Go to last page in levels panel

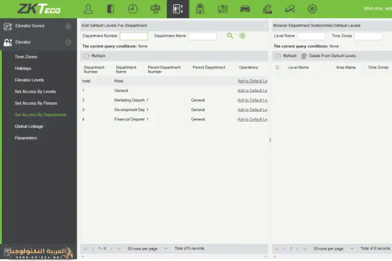pos(305,249)
